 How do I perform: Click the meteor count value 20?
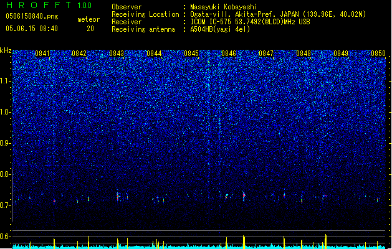pyautogui.click(x=90, y=29)
